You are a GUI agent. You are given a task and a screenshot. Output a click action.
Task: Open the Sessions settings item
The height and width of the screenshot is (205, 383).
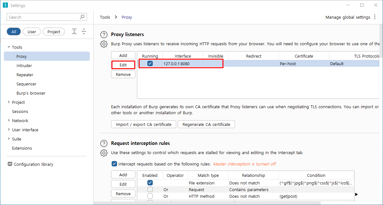(x=20, y=111)
